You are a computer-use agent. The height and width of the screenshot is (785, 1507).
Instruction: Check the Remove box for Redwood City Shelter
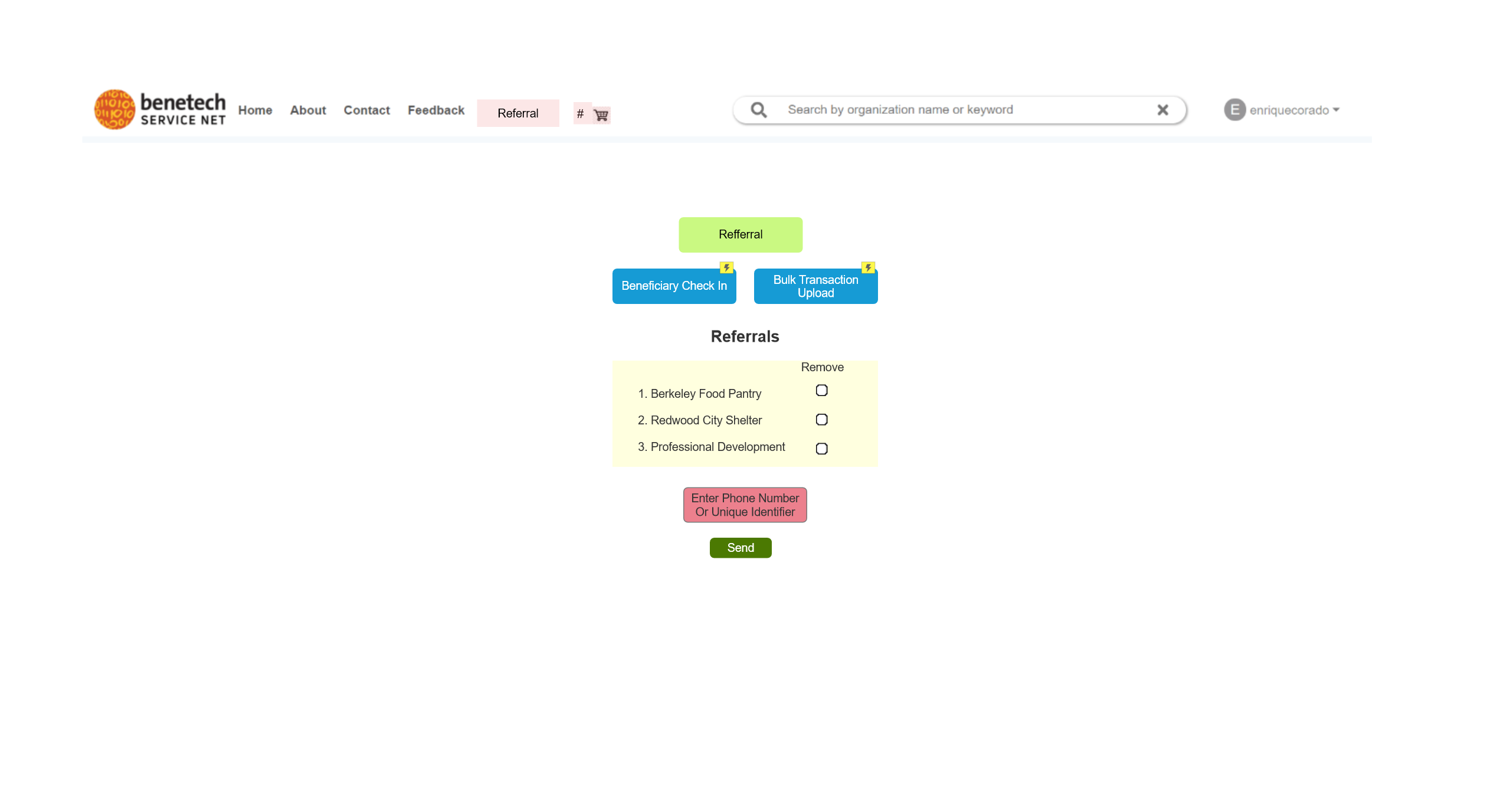[x=821, y=419]
